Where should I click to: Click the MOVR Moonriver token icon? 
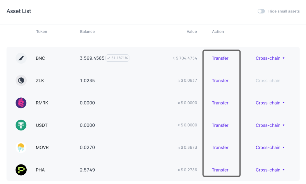(x=21, y=147)
